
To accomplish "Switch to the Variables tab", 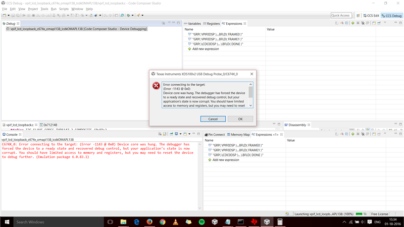I will [x=192, y=23].
